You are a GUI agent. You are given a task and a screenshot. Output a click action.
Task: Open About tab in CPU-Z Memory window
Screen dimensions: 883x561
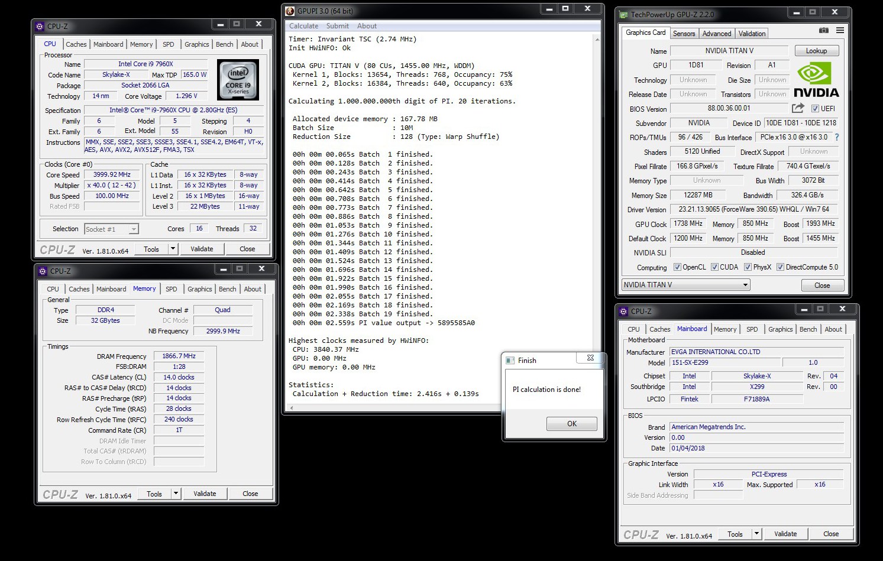(253, 289)
